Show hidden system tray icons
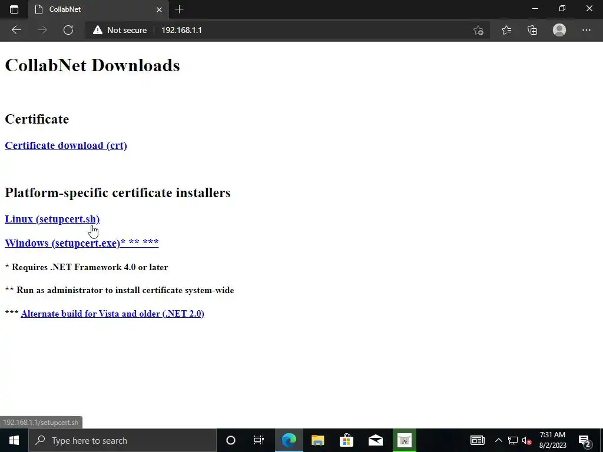Image resolution: width=603 pixels, height=452 pixels. 498,440
